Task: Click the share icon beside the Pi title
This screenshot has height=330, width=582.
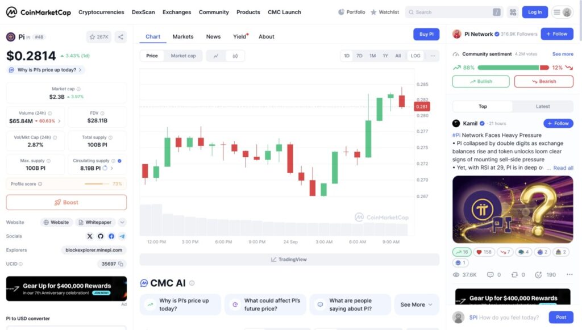Action: (x=120, y=37)
